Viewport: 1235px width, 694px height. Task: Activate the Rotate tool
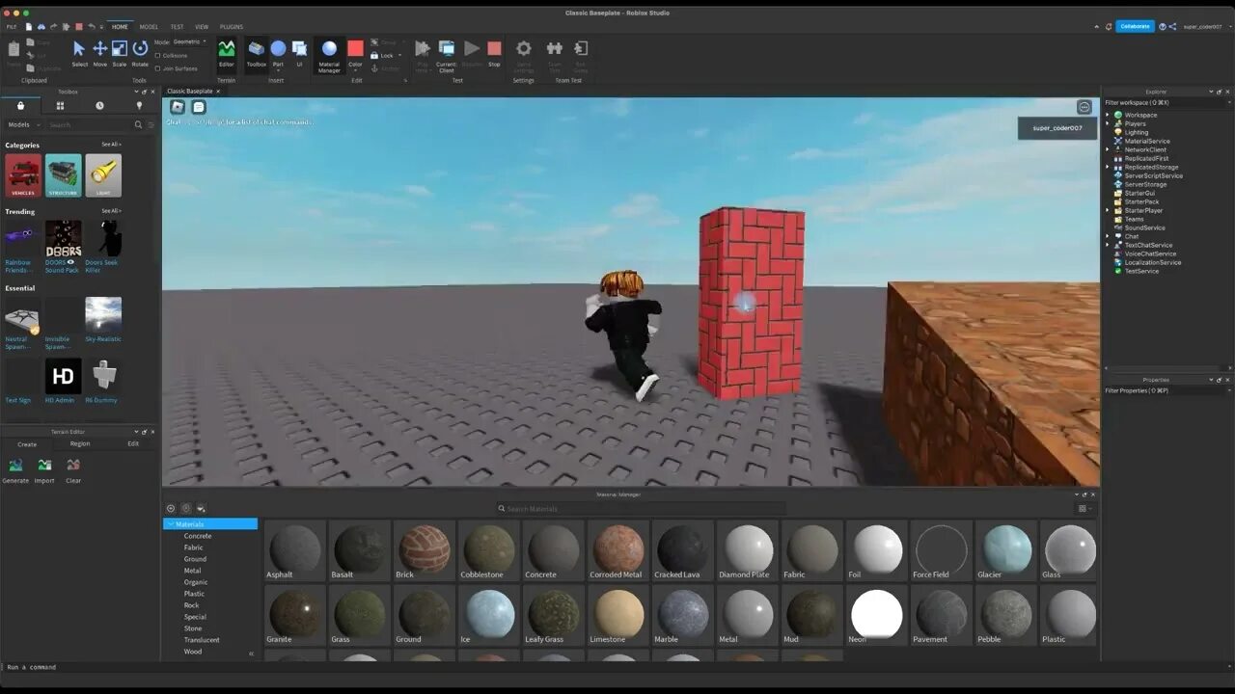pyautogui.click(x=140, y=53)
